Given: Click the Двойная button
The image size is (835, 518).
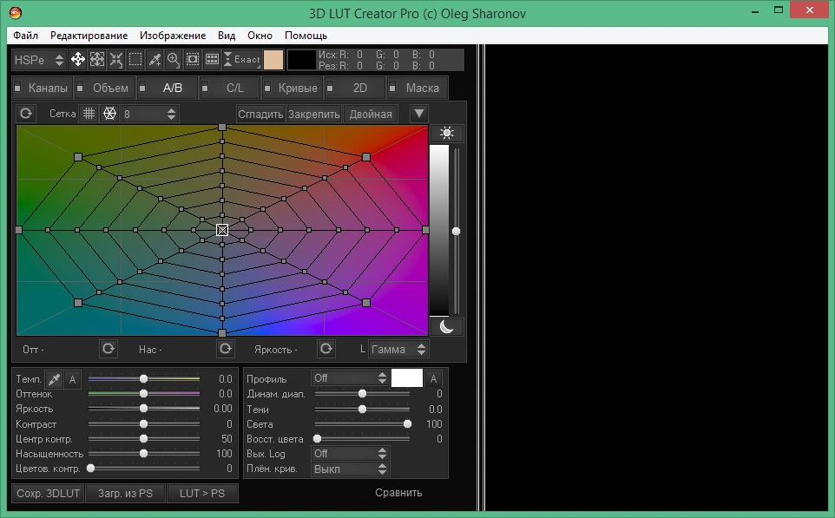Looking at the screenshot, I should (371, 114).
